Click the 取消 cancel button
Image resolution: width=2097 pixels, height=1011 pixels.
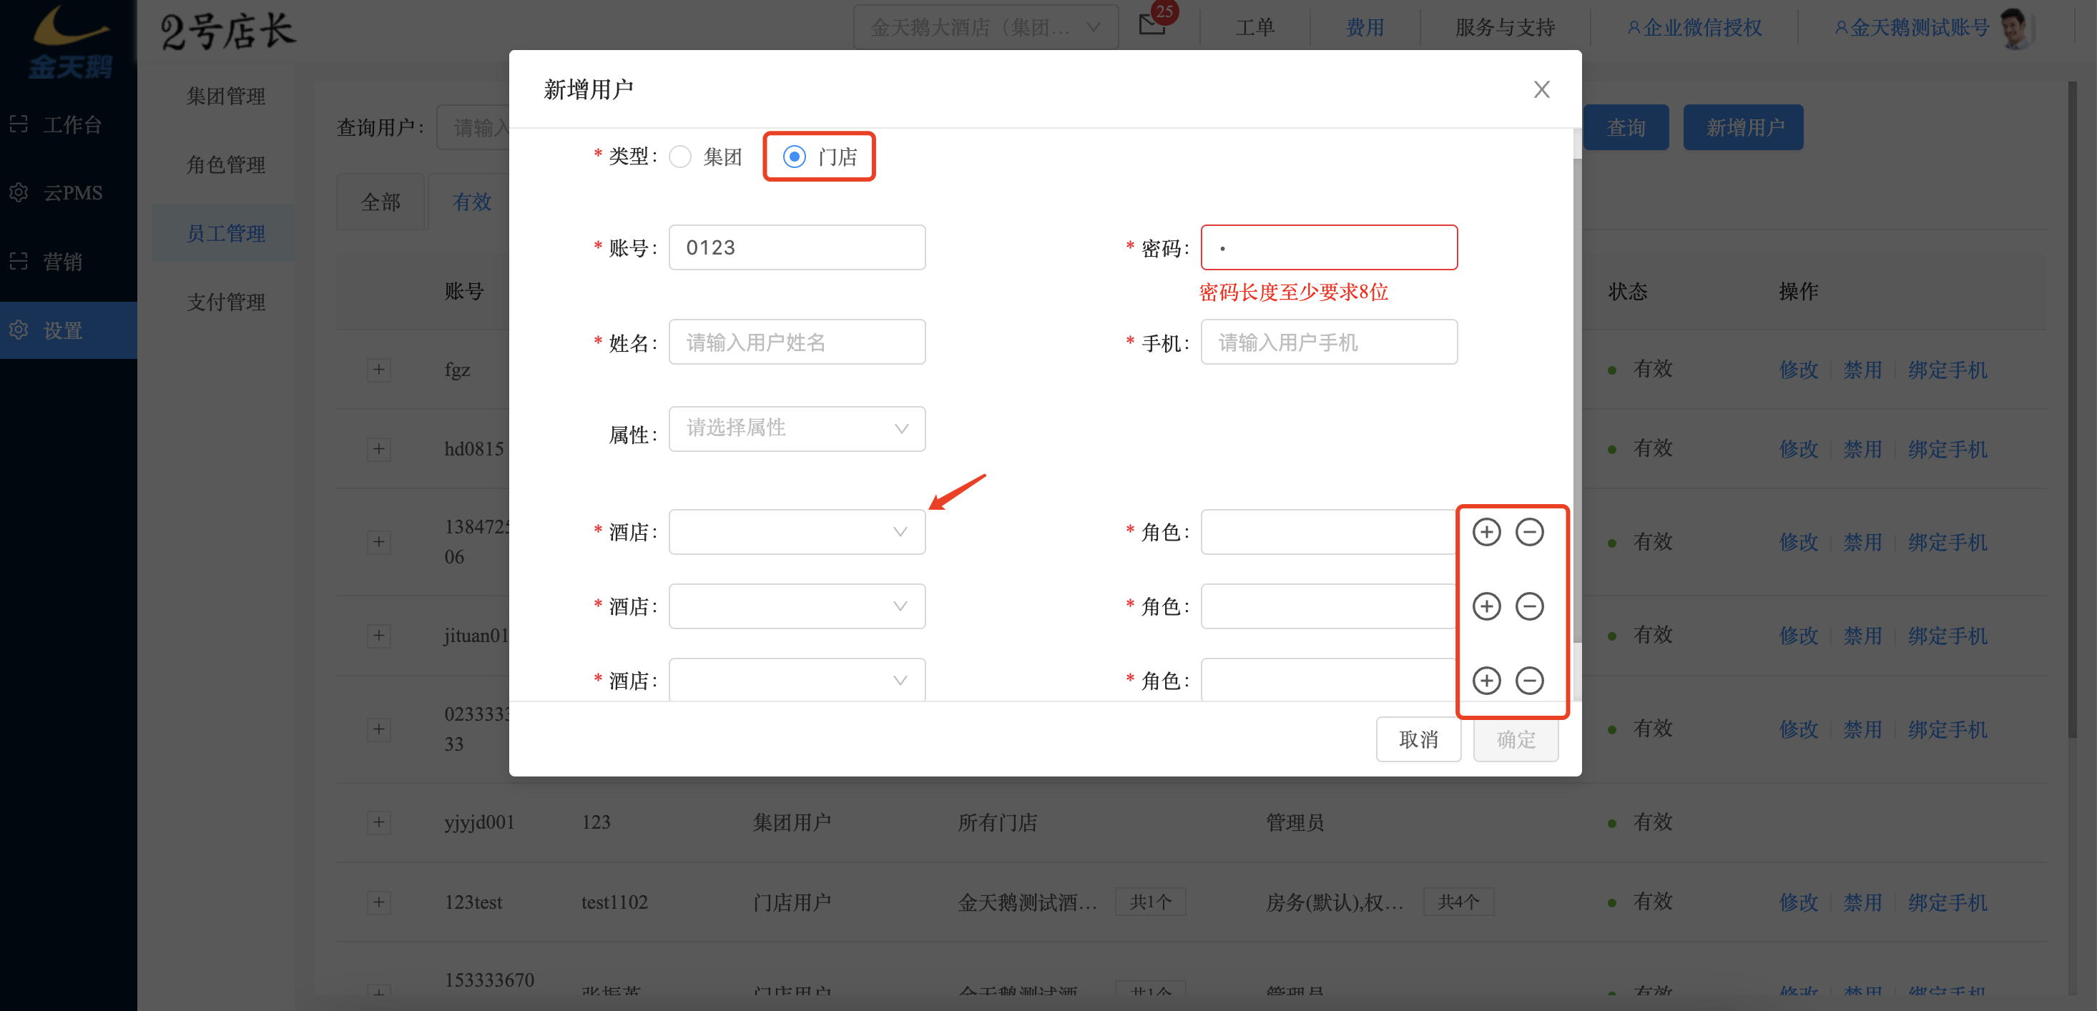coord(1418,739)
